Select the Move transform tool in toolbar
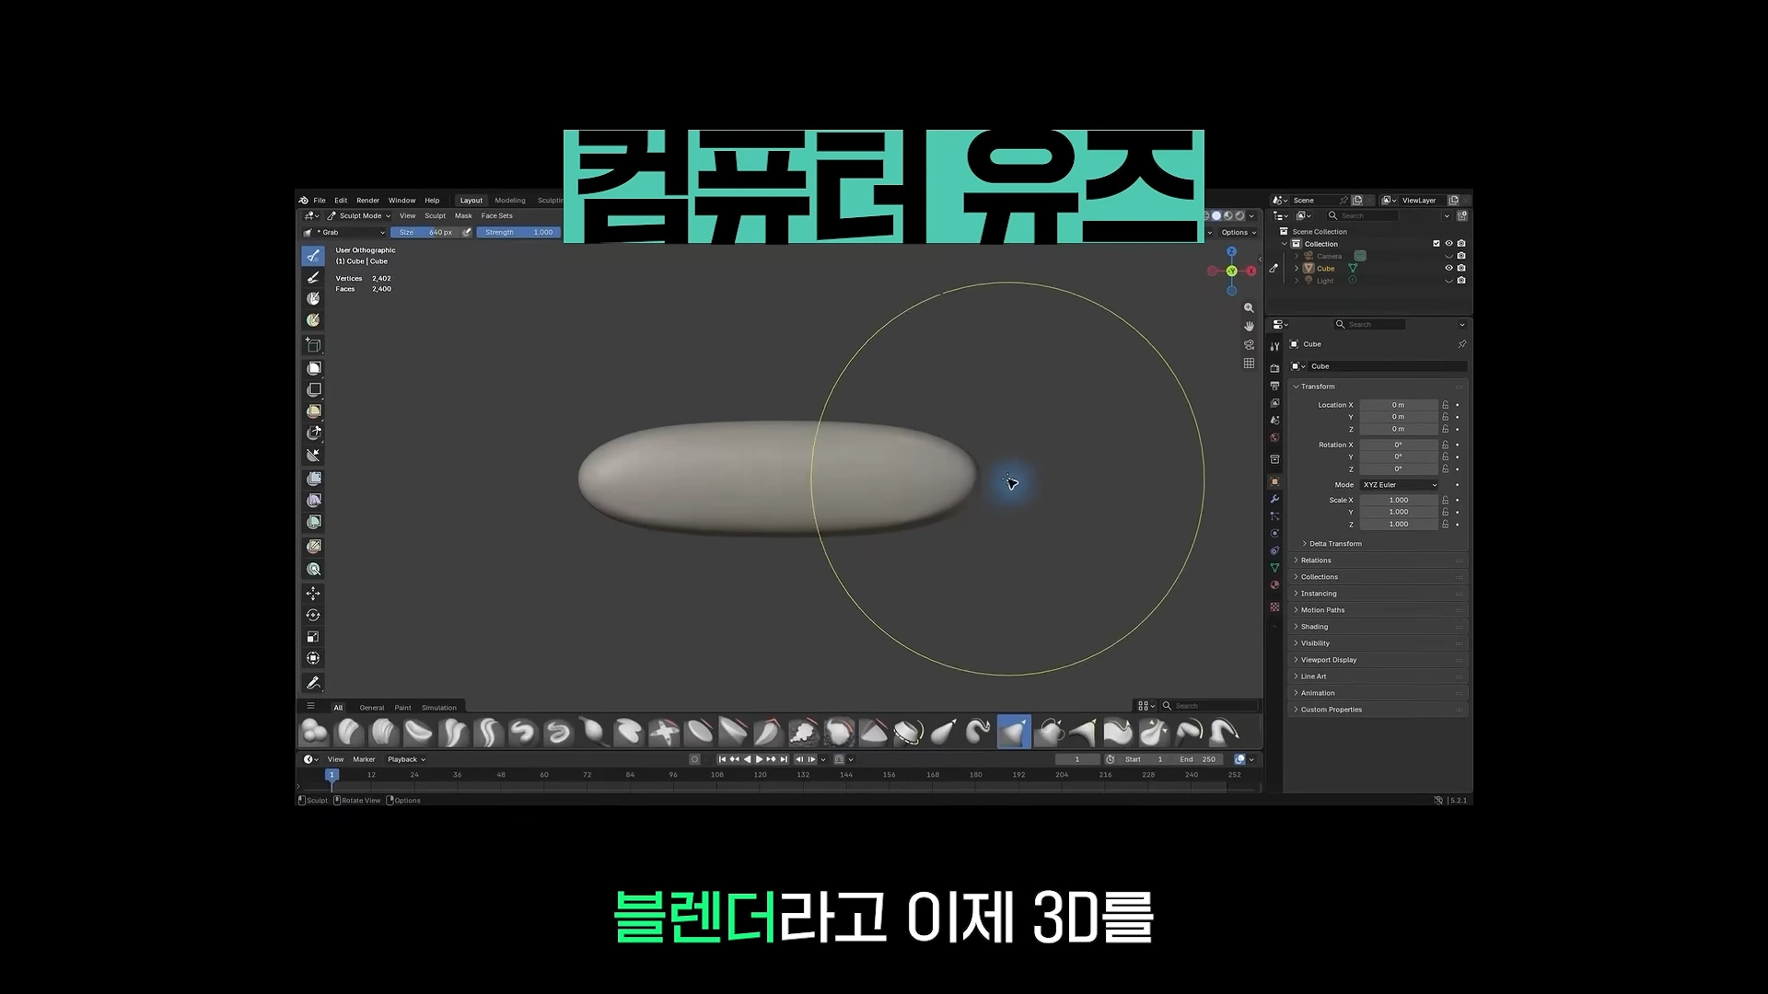The width and height of the screenshot is (1768, 994). point(313,594)
